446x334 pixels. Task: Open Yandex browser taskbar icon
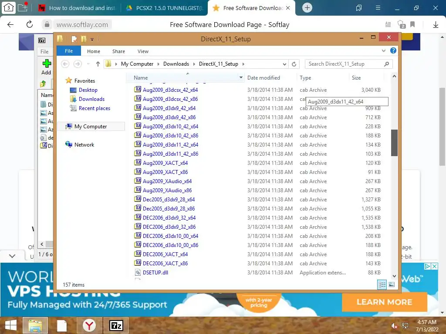(89, 325)
